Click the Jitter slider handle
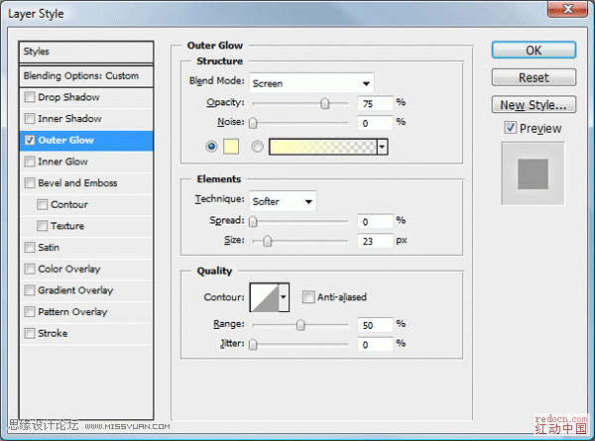595x441 pixels. (253, 344)
